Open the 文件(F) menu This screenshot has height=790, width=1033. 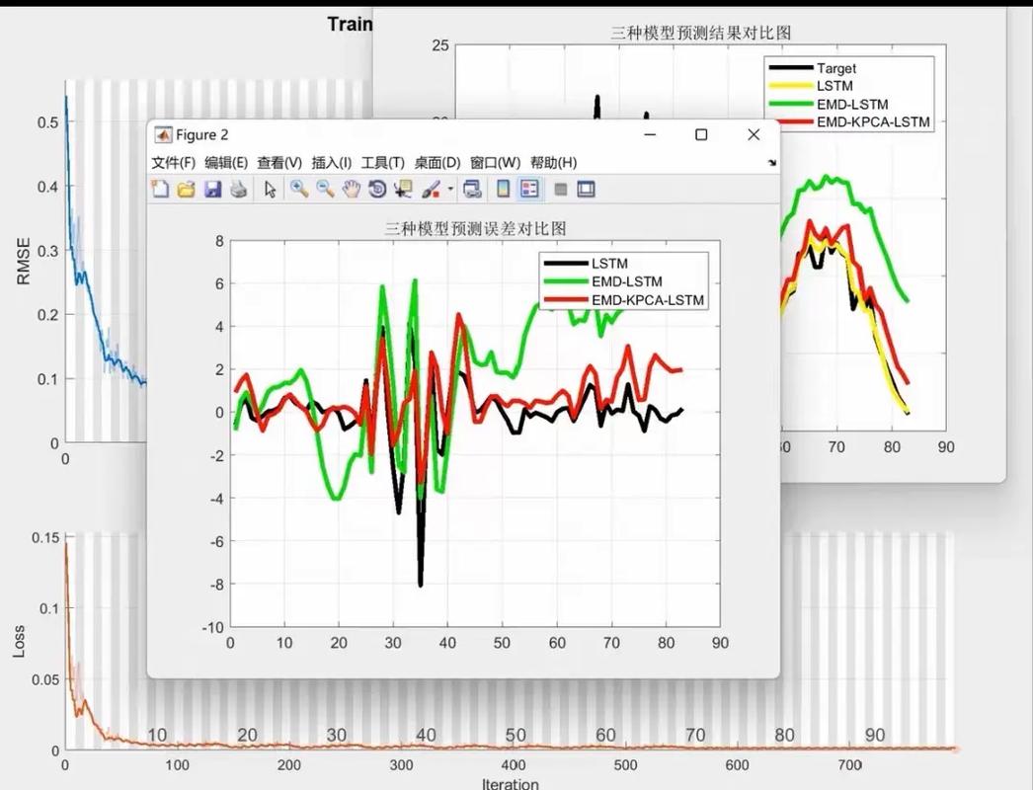point(173,163)
